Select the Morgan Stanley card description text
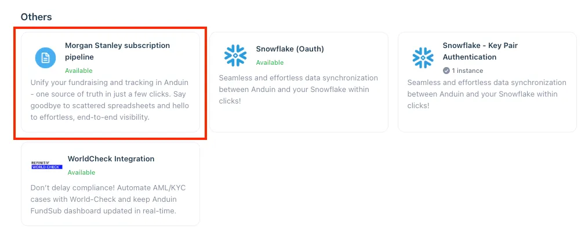This screenshot has height=240, width=585. coord(110,99)
